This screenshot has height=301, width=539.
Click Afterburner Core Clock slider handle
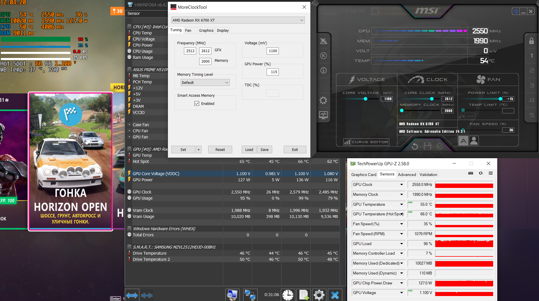coord(432,99)
